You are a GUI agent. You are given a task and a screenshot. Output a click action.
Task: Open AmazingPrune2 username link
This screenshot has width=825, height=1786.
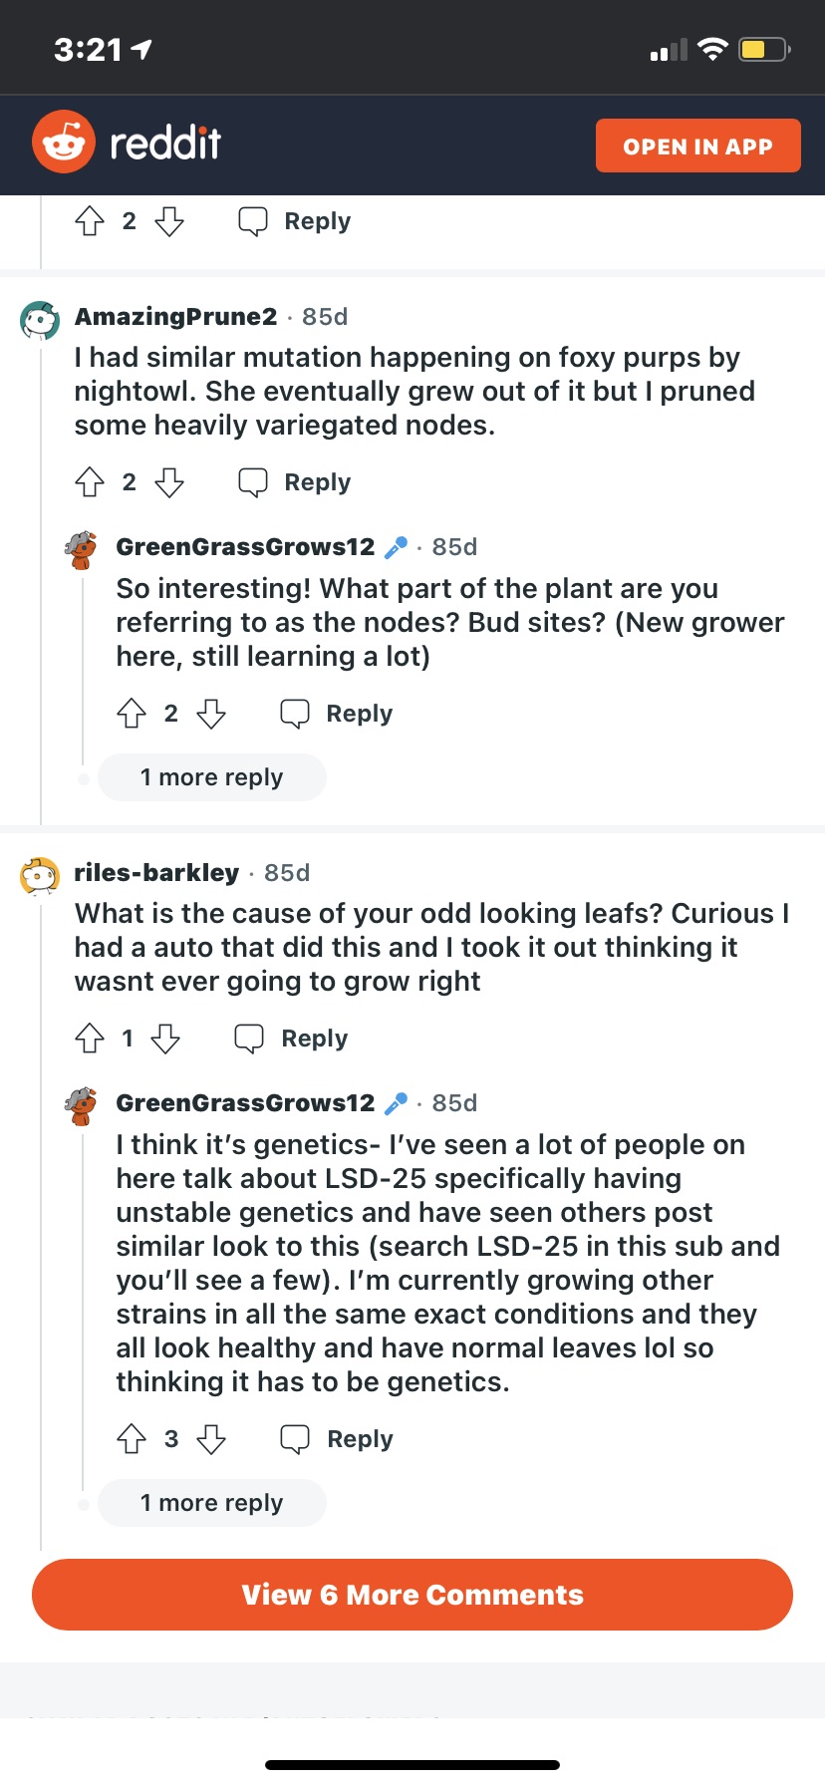[x=175, y=317]
